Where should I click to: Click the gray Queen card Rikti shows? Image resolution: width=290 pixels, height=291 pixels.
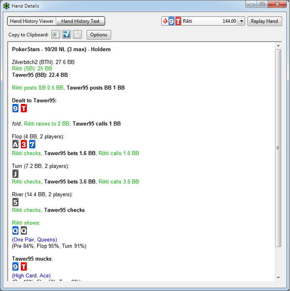[x=24, y=230]
